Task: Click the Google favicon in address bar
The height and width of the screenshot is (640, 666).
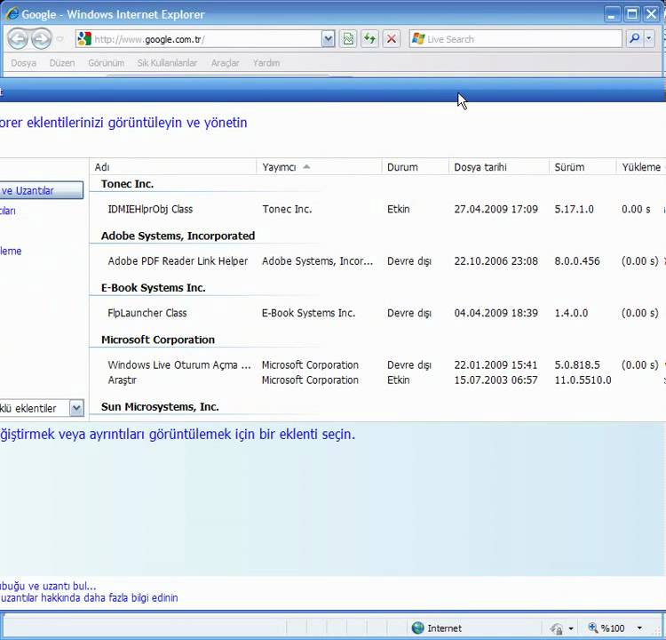Action: tap(84, 39)
